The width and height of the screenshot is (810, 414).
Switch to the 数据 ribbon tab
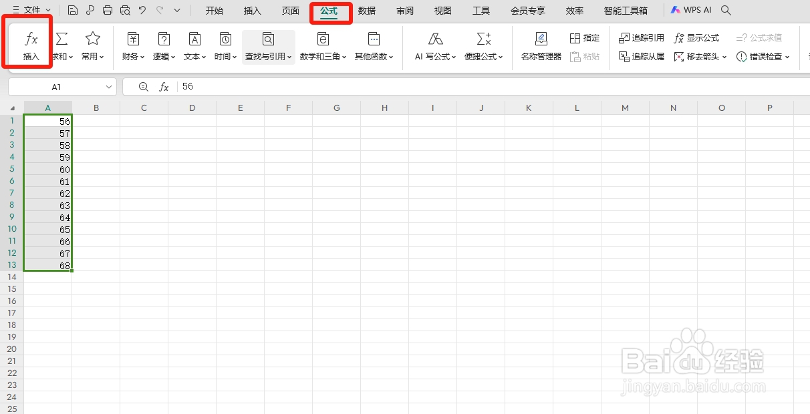(366, 10)
